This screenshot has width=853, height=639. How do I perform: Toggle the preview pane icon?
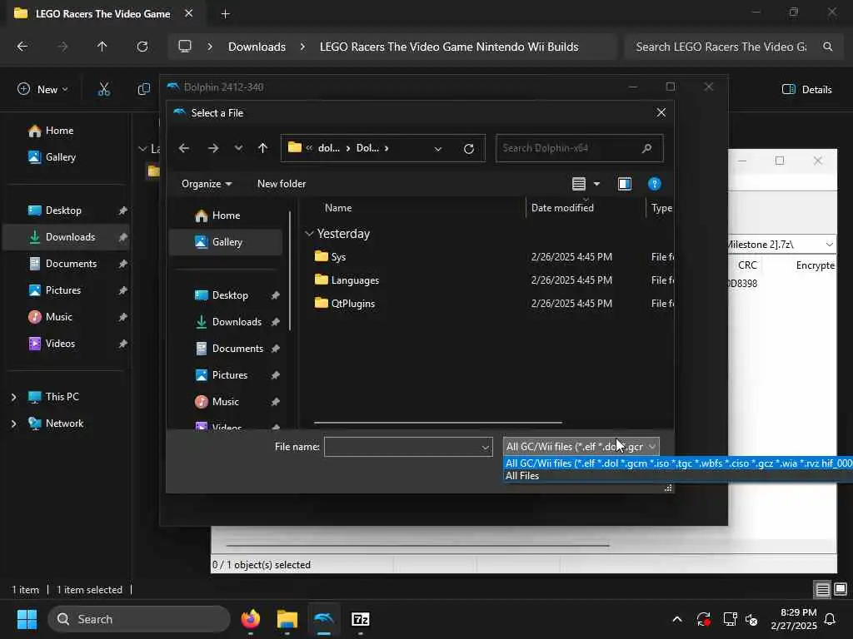coord(625,184)
